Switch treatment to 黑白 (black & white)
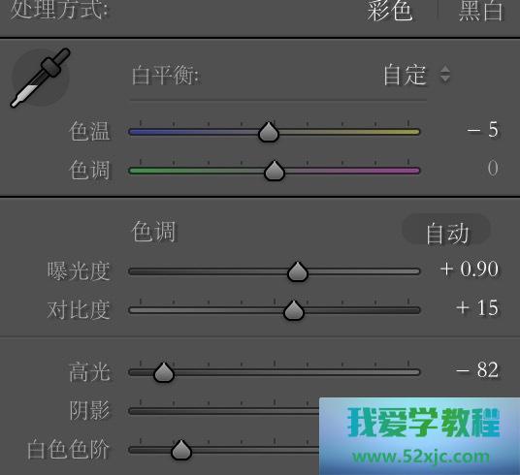This screenshot has width=520, height=475. coord(481,10)
